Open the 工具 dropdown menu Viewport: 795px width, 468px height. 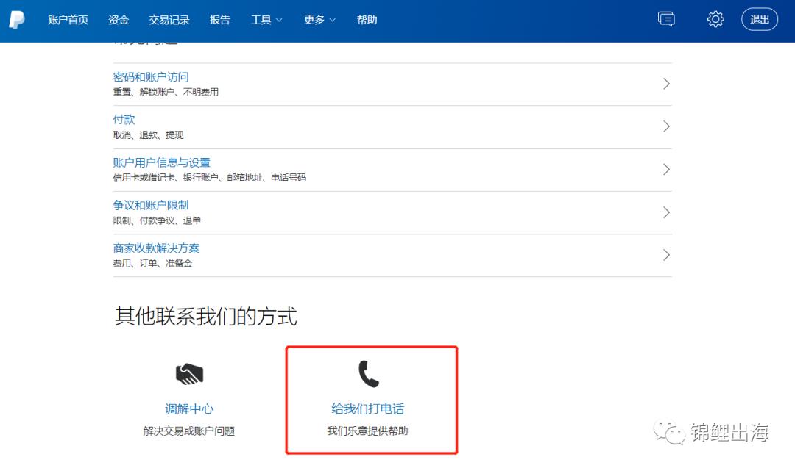pos(266,20)
